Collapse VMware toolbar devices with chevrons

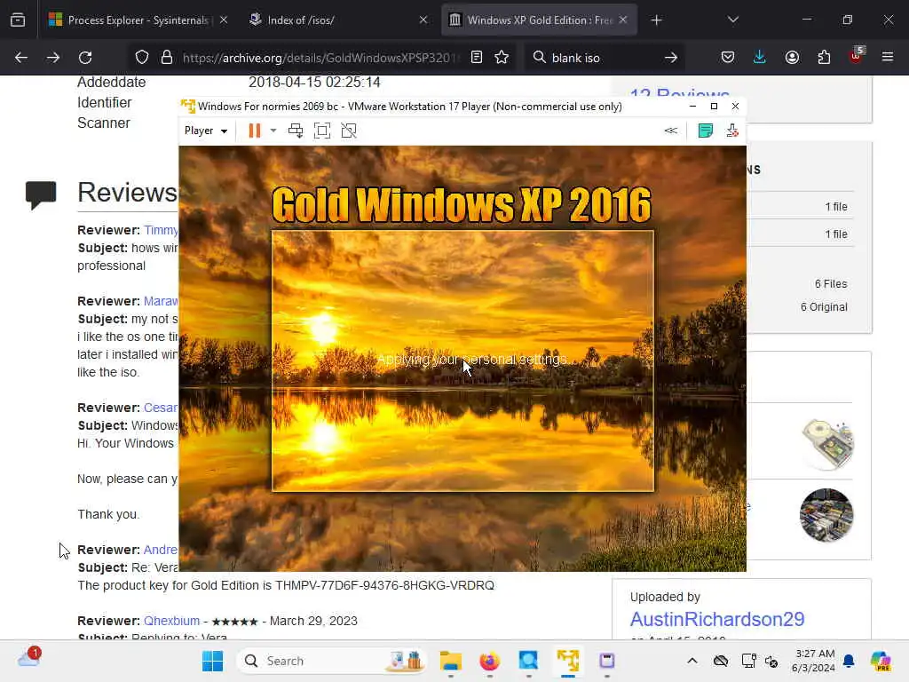click(x=671, y=131)
